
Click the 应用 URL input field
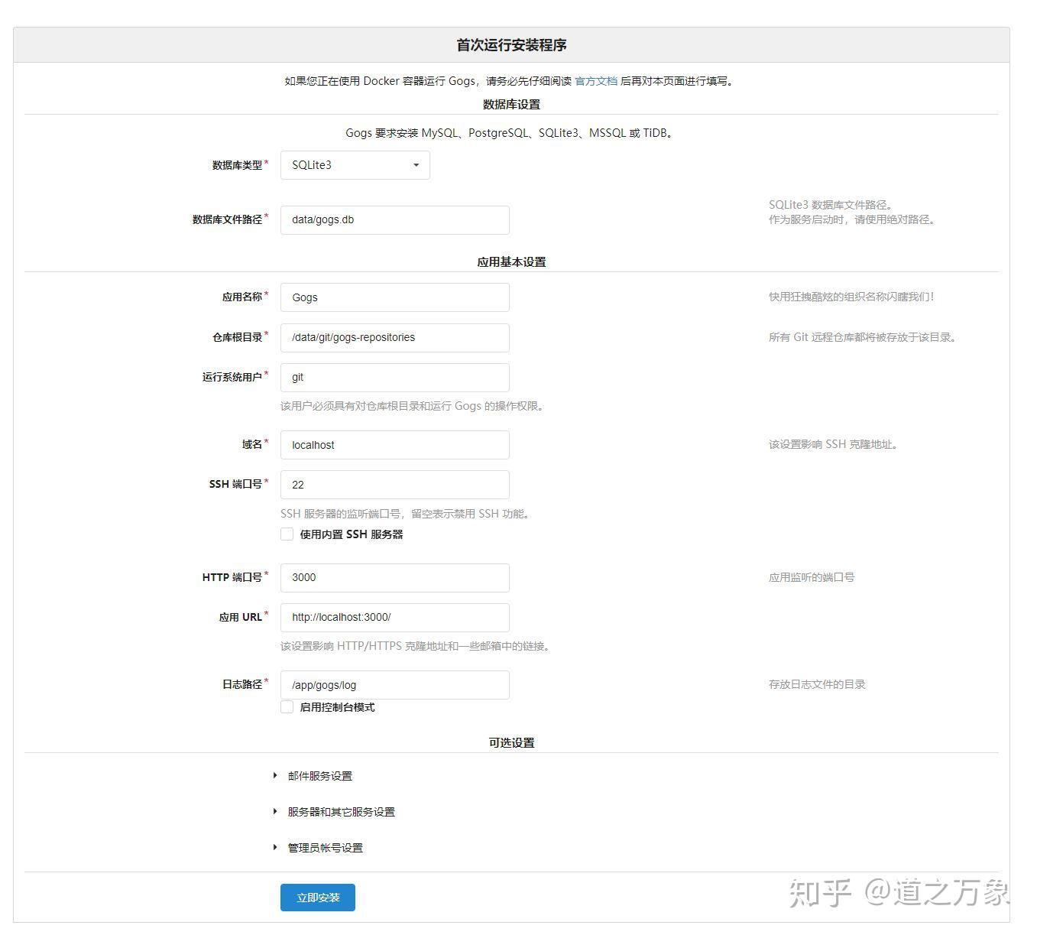(x=394, y=617)
